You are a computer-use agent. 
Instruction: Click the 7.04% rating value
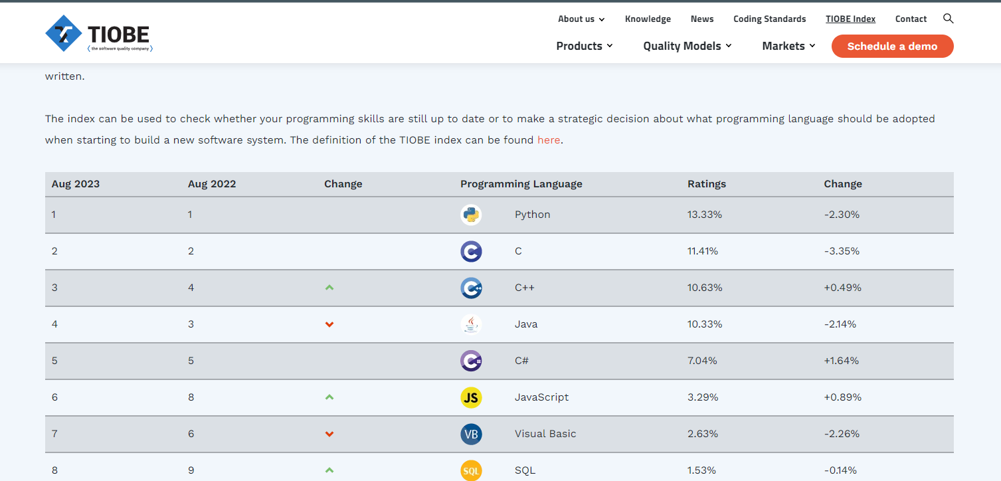coord(703,361)
